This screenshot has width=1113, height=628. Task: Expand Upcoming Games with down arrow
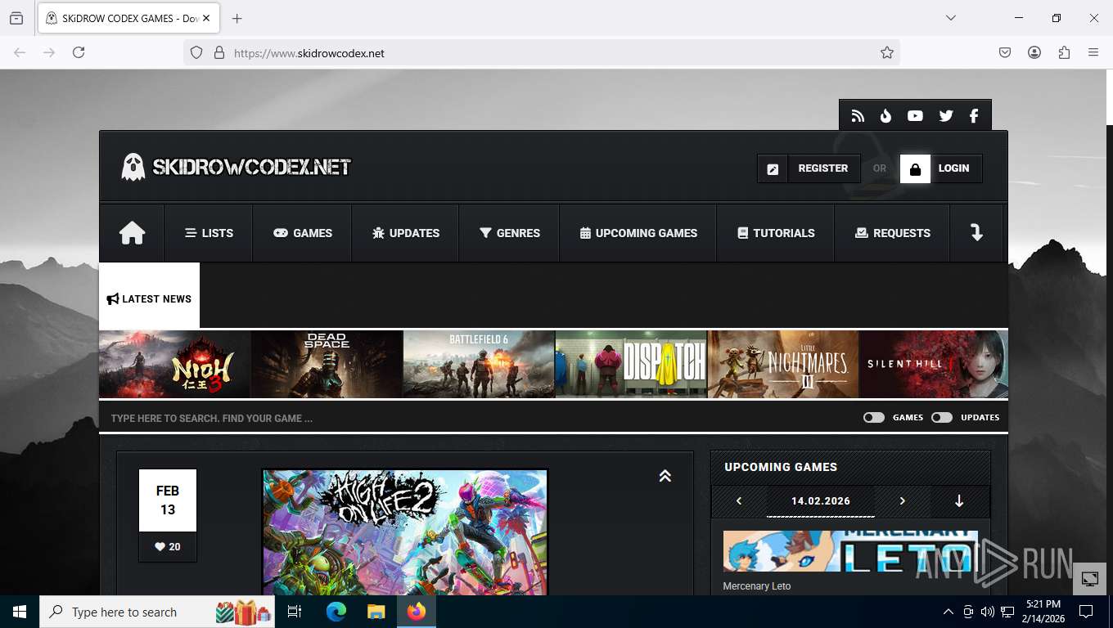[x=959, y=501]
